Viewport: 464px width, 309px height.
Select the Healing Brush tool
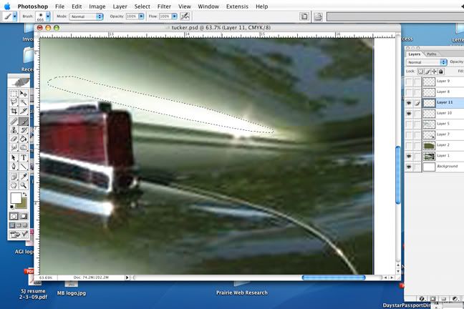(14, 121)
